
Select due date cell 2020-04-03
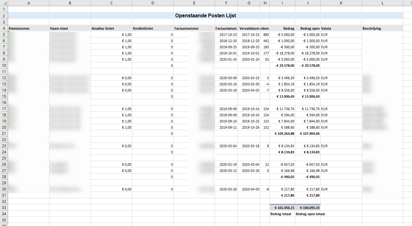(x=249, y=189)
